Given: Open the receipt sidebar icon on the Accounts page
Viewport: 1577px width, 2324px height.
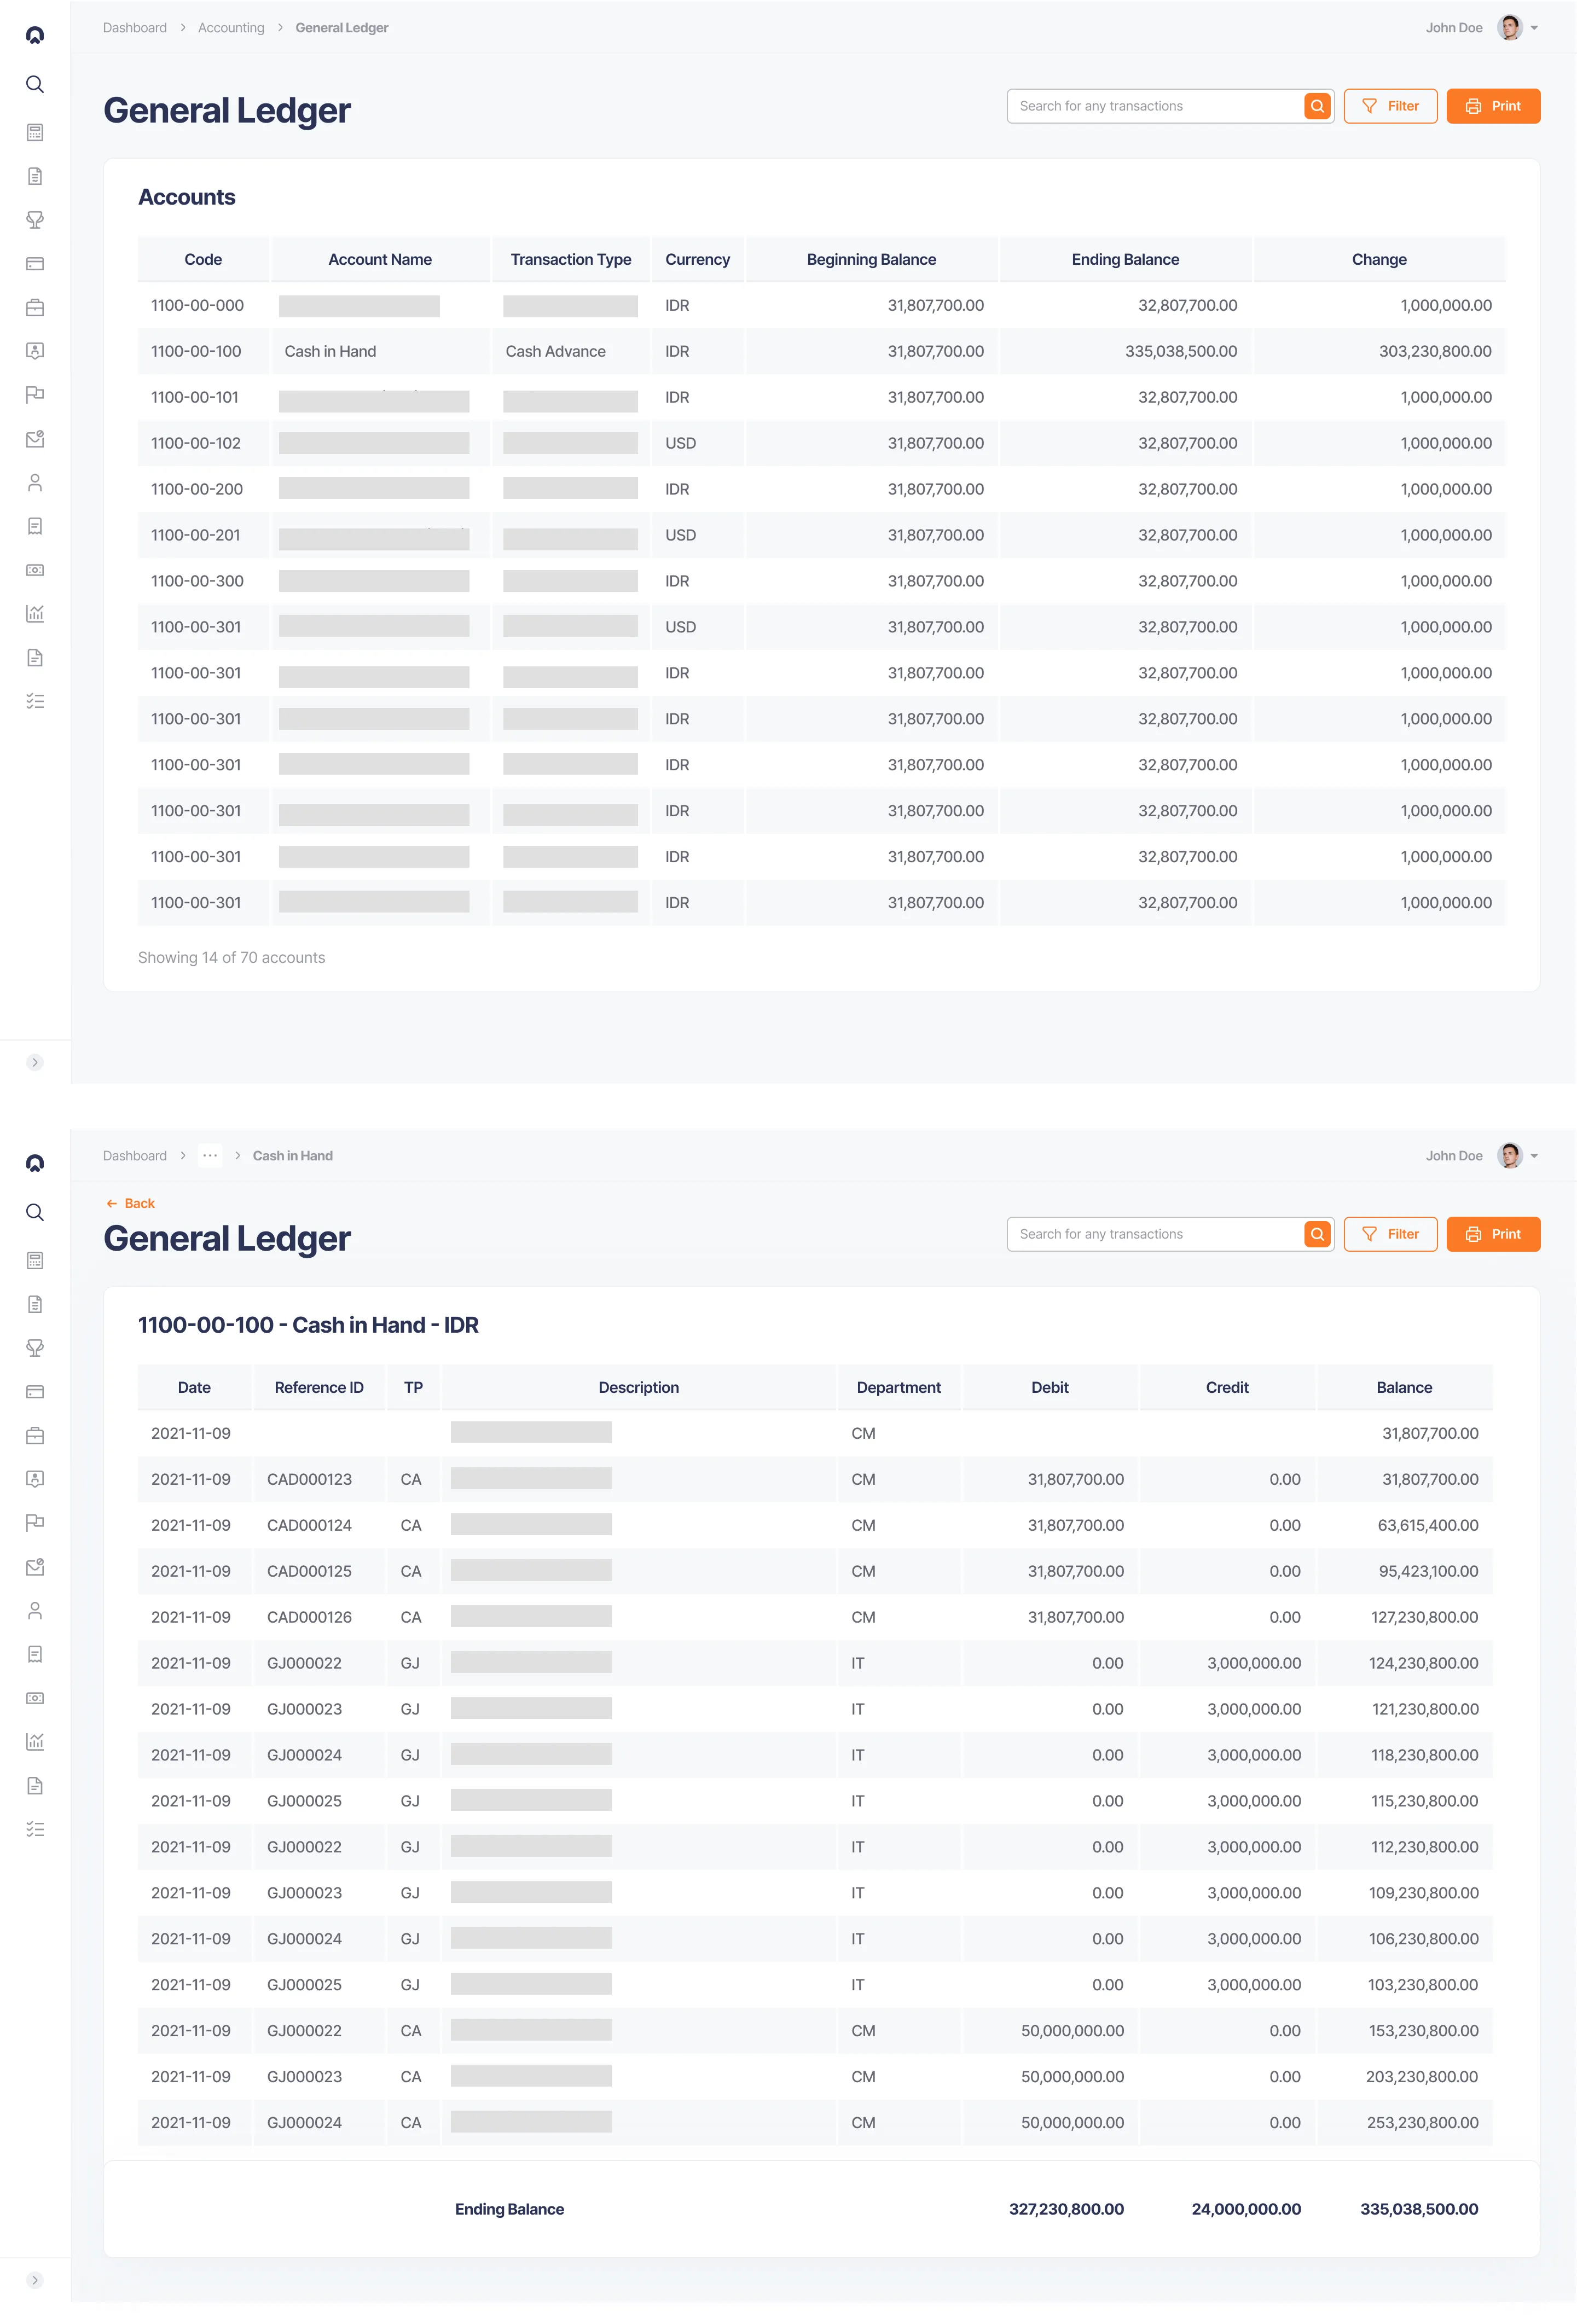Looking at the screenshot, I should coord(35,526).
